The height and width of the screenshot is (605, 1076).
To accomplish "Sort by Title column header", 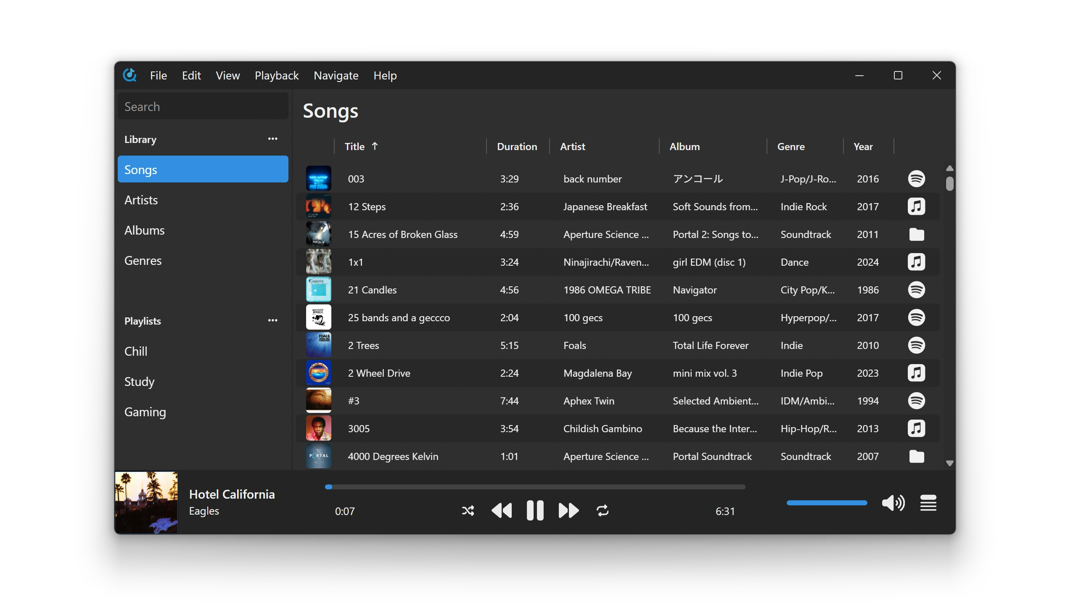I will [x=355, y=146].
